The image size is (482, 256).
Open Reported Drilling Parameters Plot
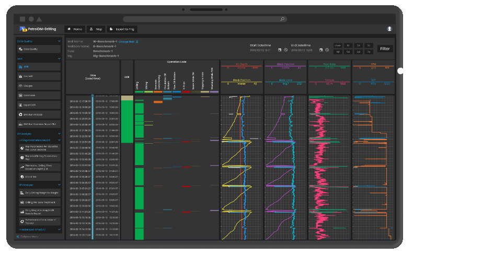[40, 158]
